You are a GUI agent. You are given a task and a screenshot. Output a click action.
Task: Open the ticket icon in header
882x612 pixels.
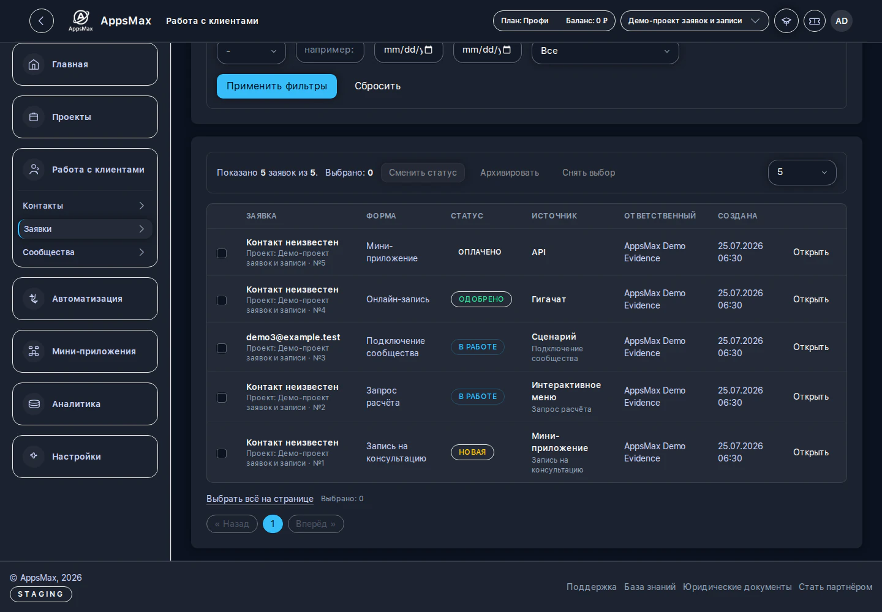point(815,21)
